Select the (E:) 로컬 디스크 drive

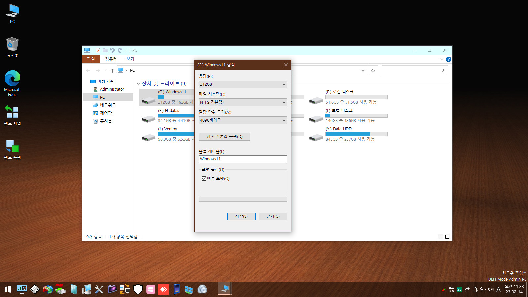click(348, 97)
